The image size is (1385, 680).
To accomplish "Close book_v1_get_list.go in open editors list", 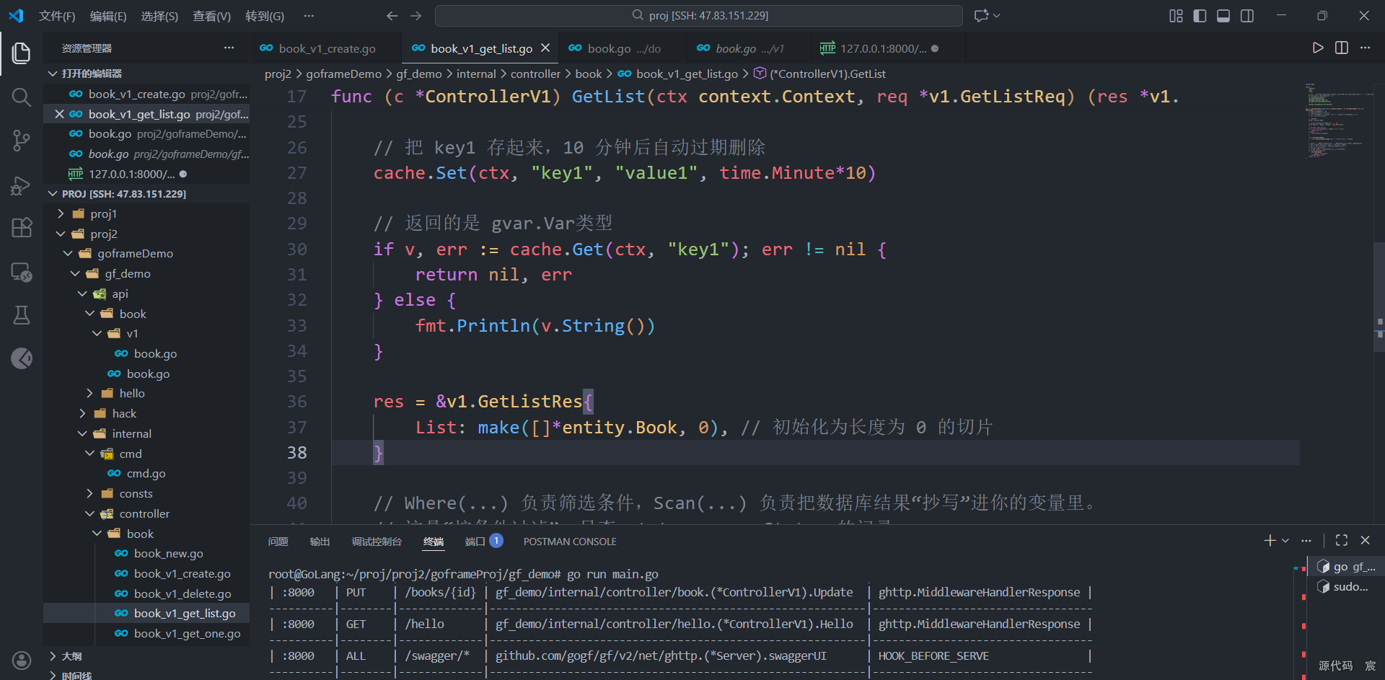I will (x=60, y=114).
